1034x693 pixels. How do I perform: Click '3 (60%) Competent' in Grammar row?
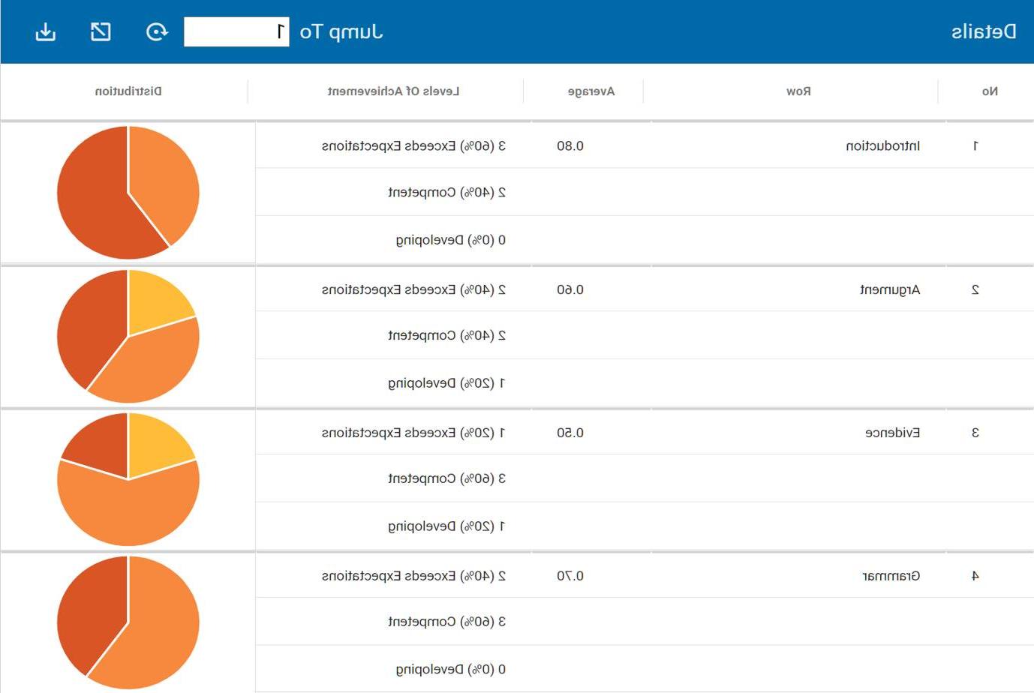coord(447,622)
